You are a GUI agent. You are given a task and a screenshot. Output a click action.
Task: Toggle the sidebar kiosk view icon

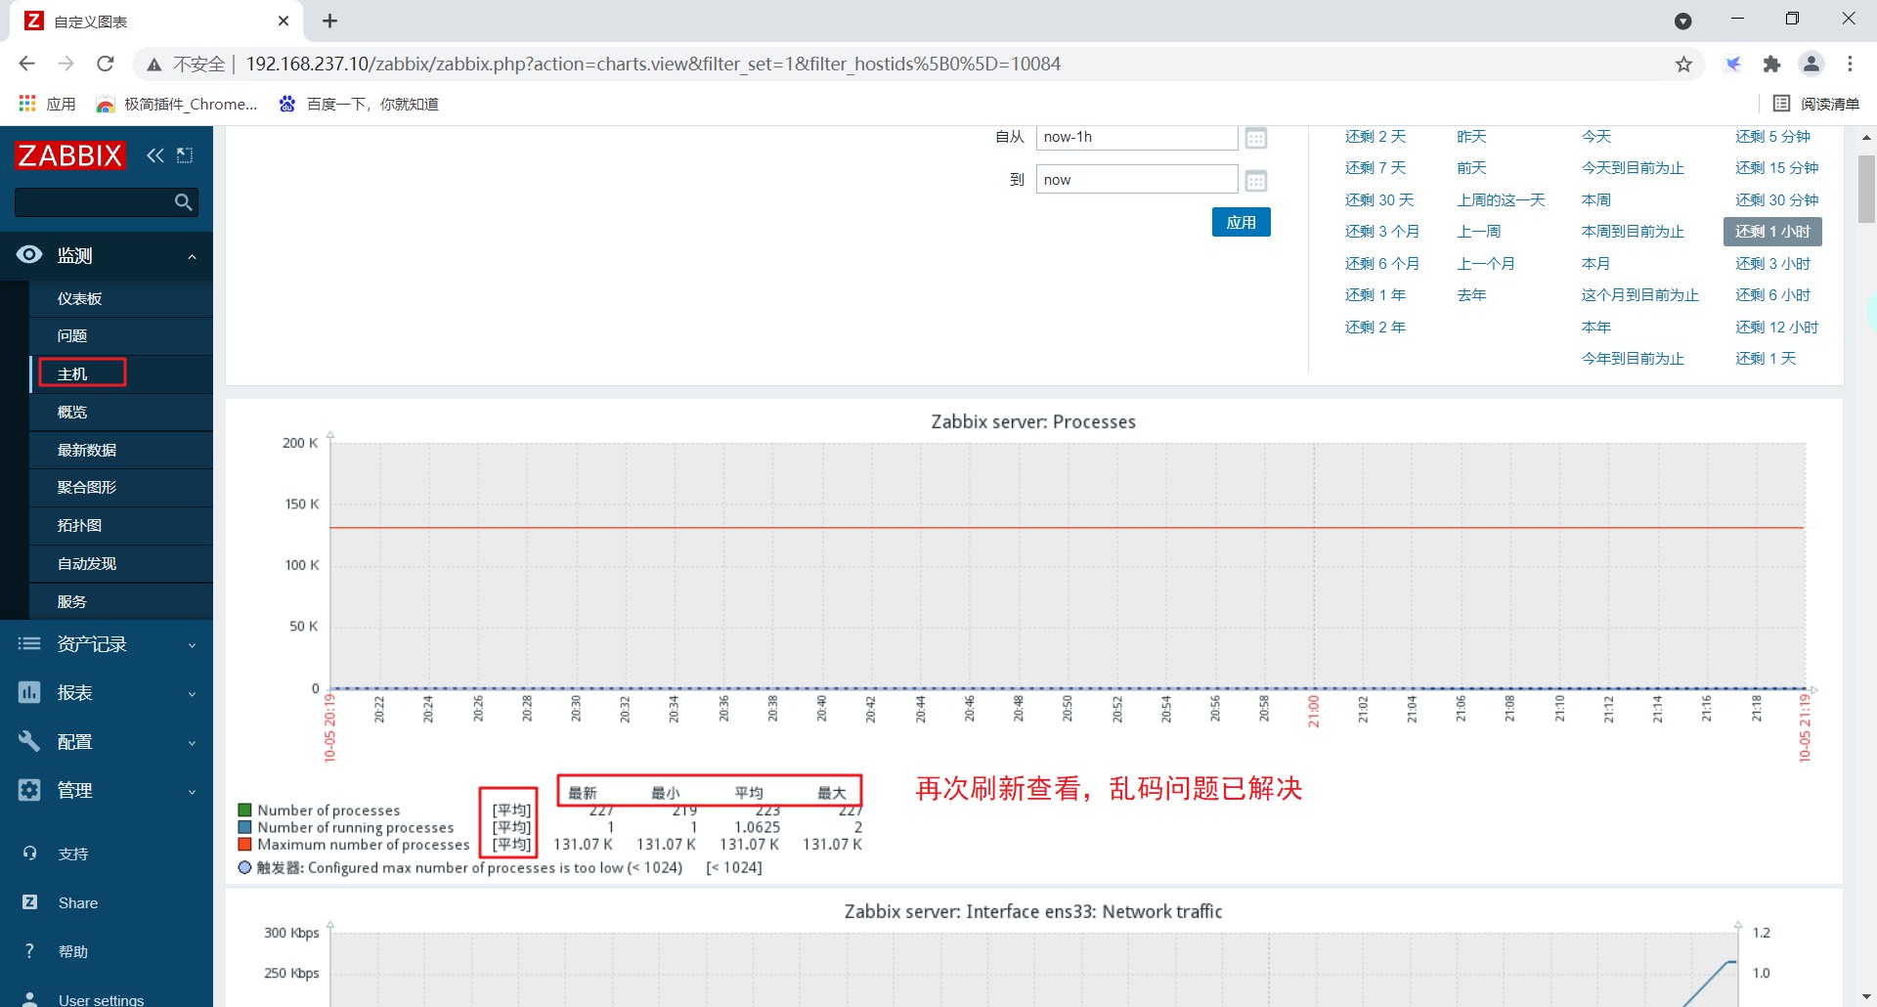coord(185,155)
